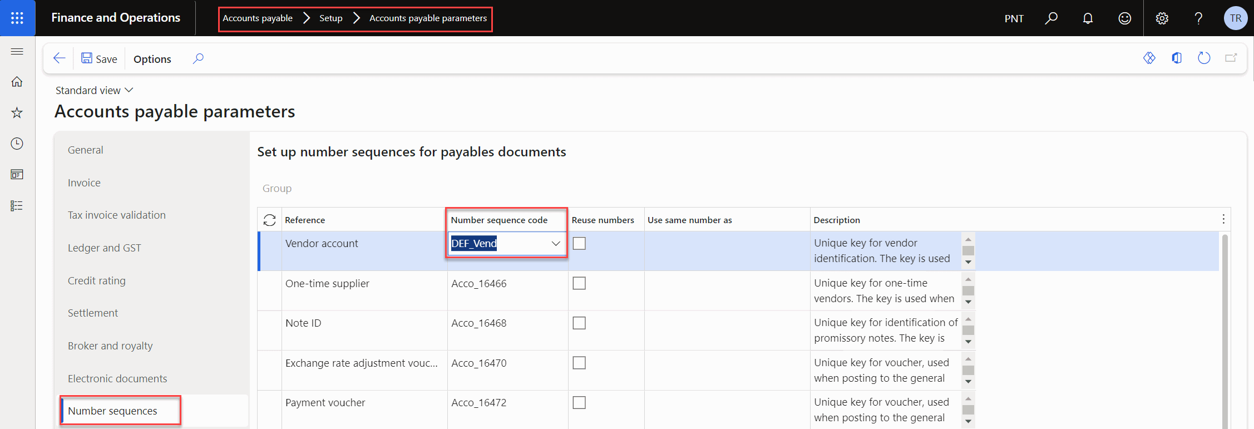Open the grid options three-dot menu
The image size is (1254, 429).
(1223, 219)
